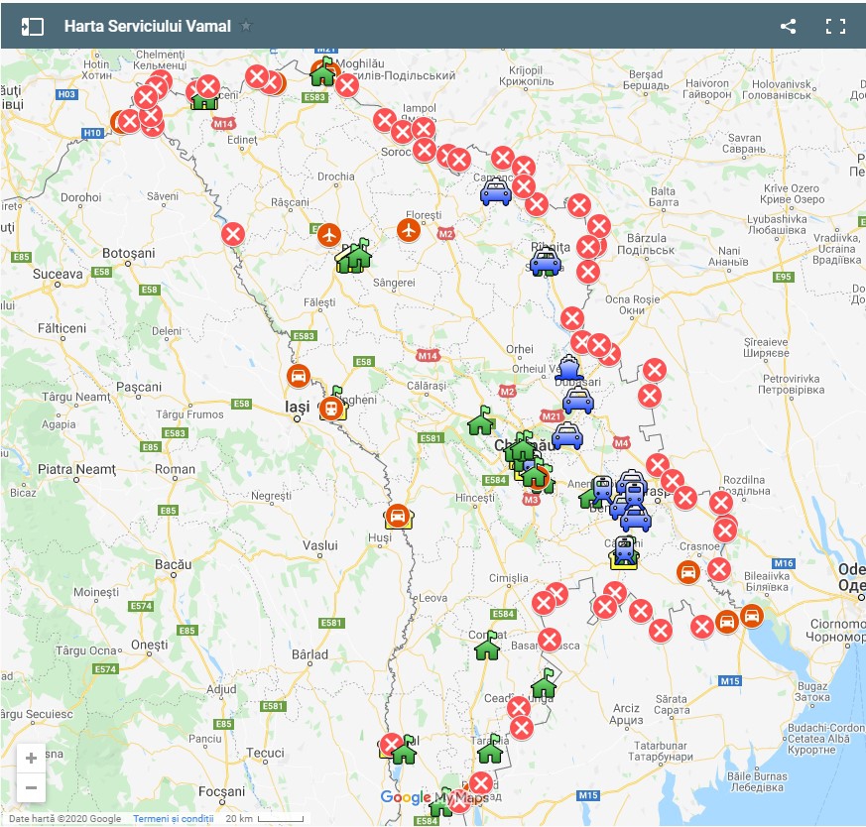Image resolution: width=866 pixels, height=827 pixels.
Task: Click the share map icon
Action: (x=788, y=27)
